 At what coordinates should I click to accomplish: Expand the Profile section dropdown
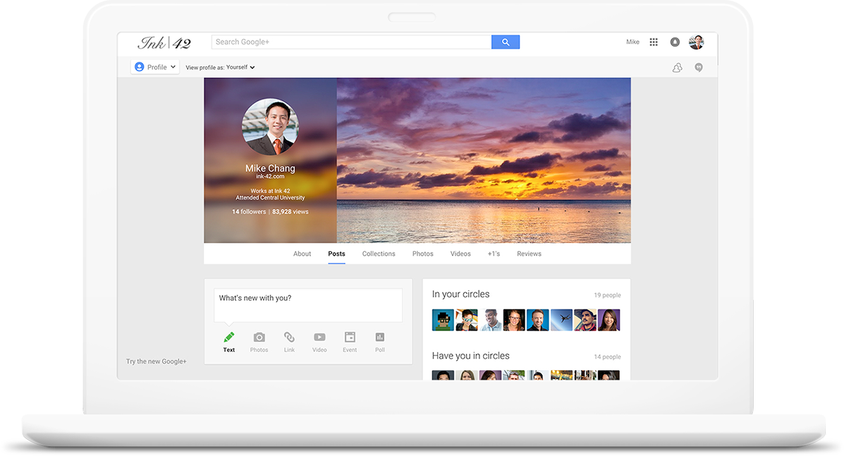155,66
